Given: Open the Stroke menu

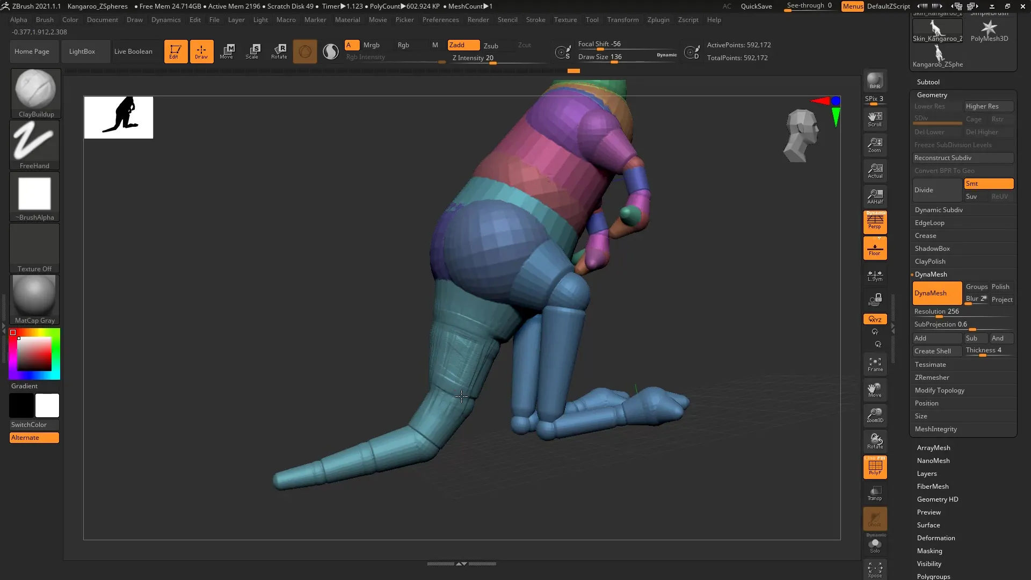Looking at the screenshot, I should coord(535,20).
